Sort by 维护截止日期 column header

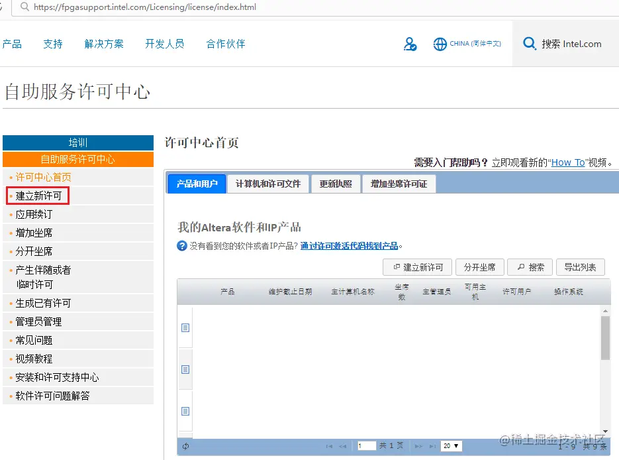[x=290, y=292]
